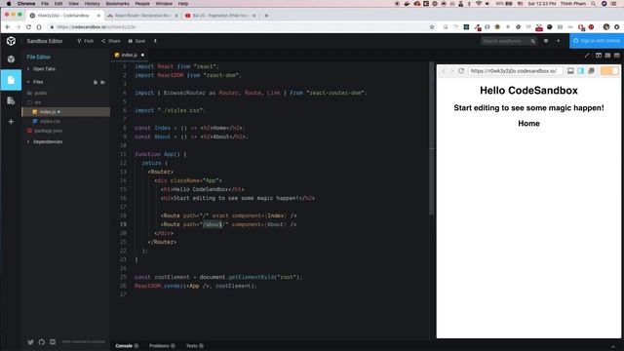Open the Chrome Bookmarks menu
The width and height of the screenshot is (624, 351).
coord(117,4)
